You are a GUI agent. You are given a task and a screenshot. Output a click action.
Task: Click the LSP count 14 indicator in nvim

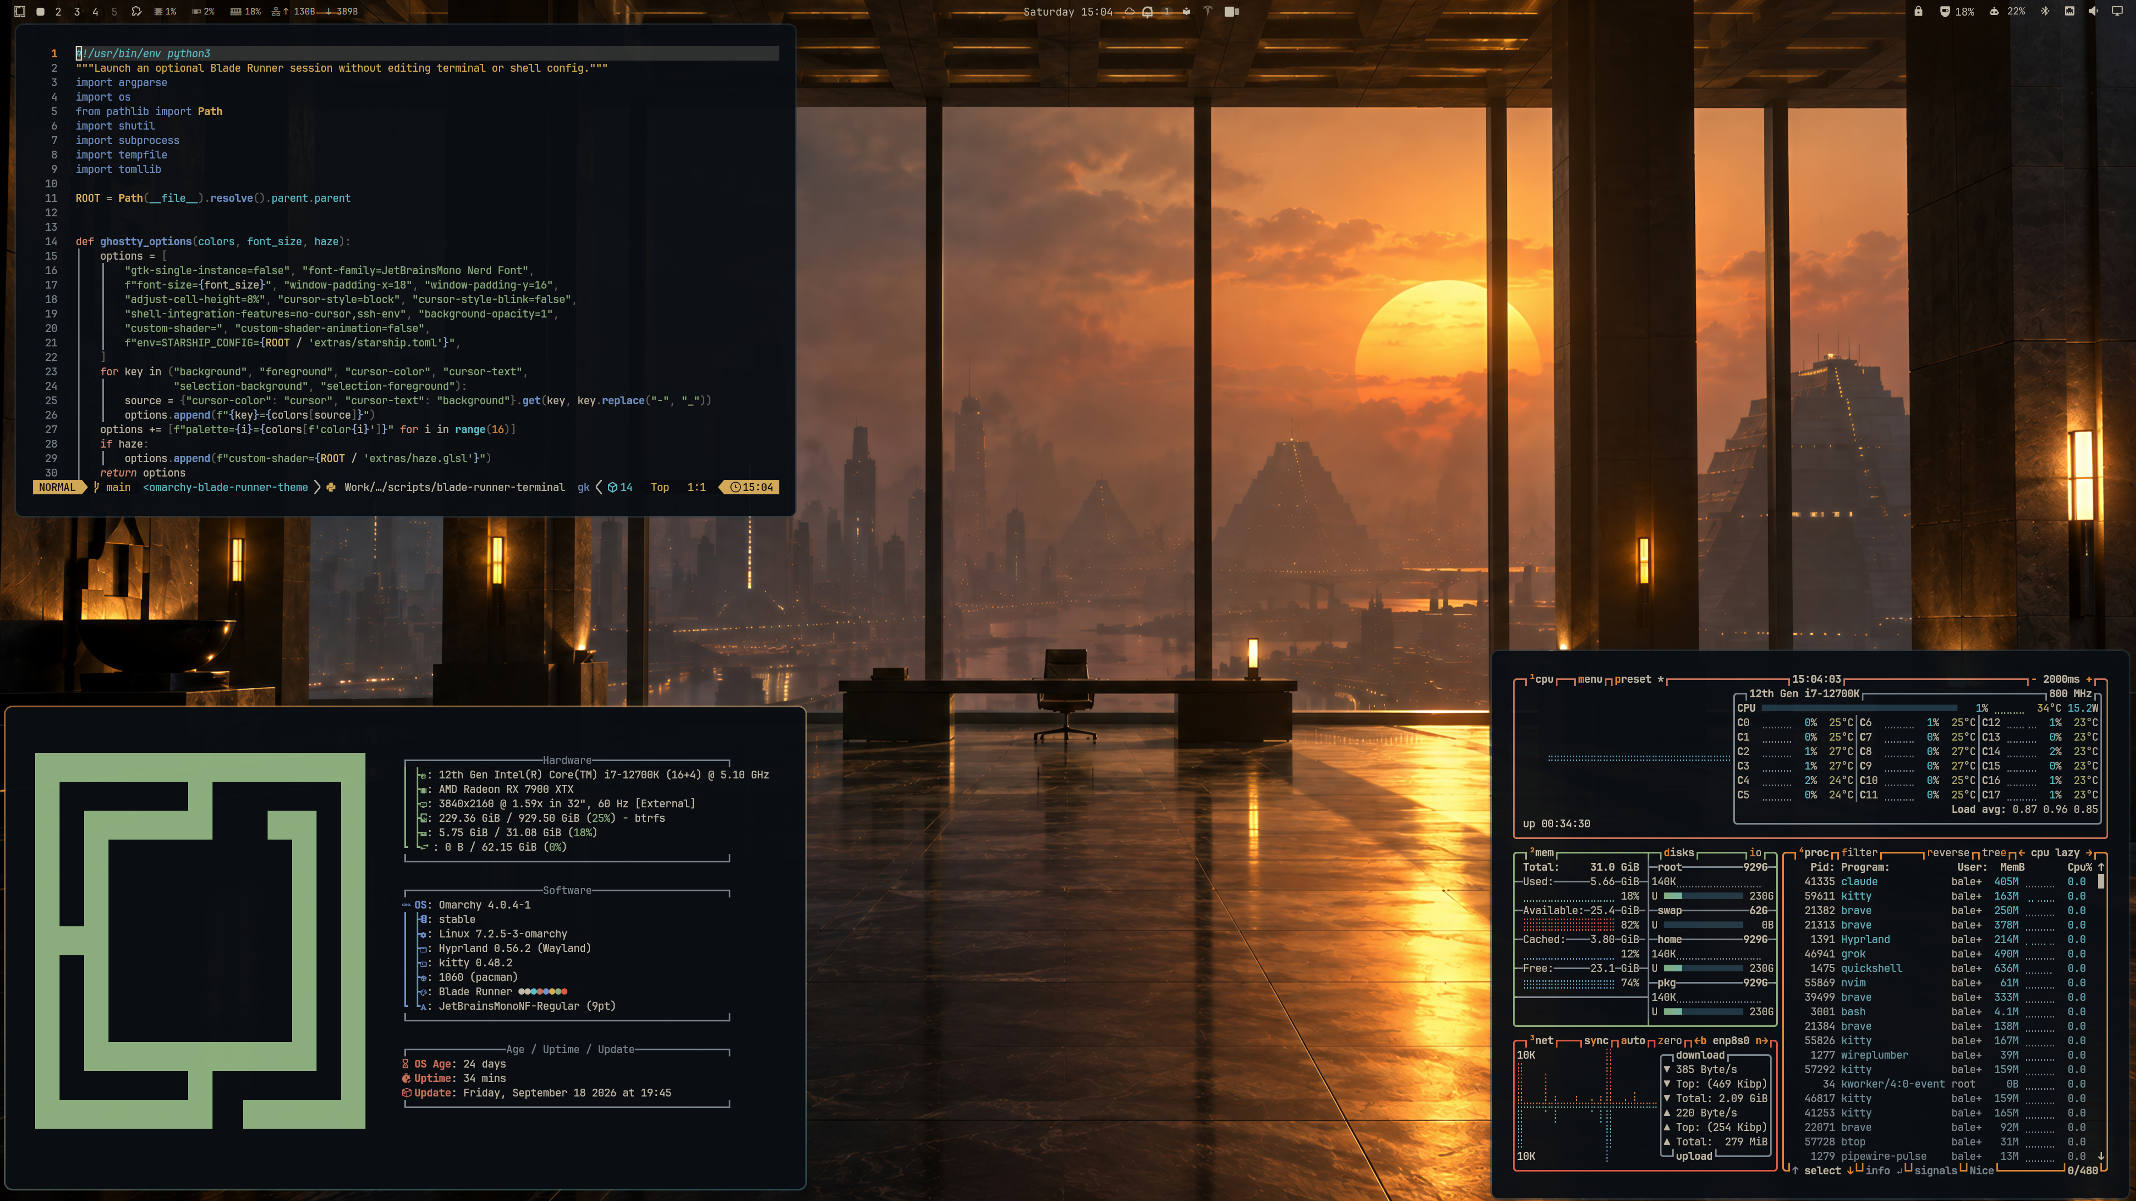pos(620,488)
